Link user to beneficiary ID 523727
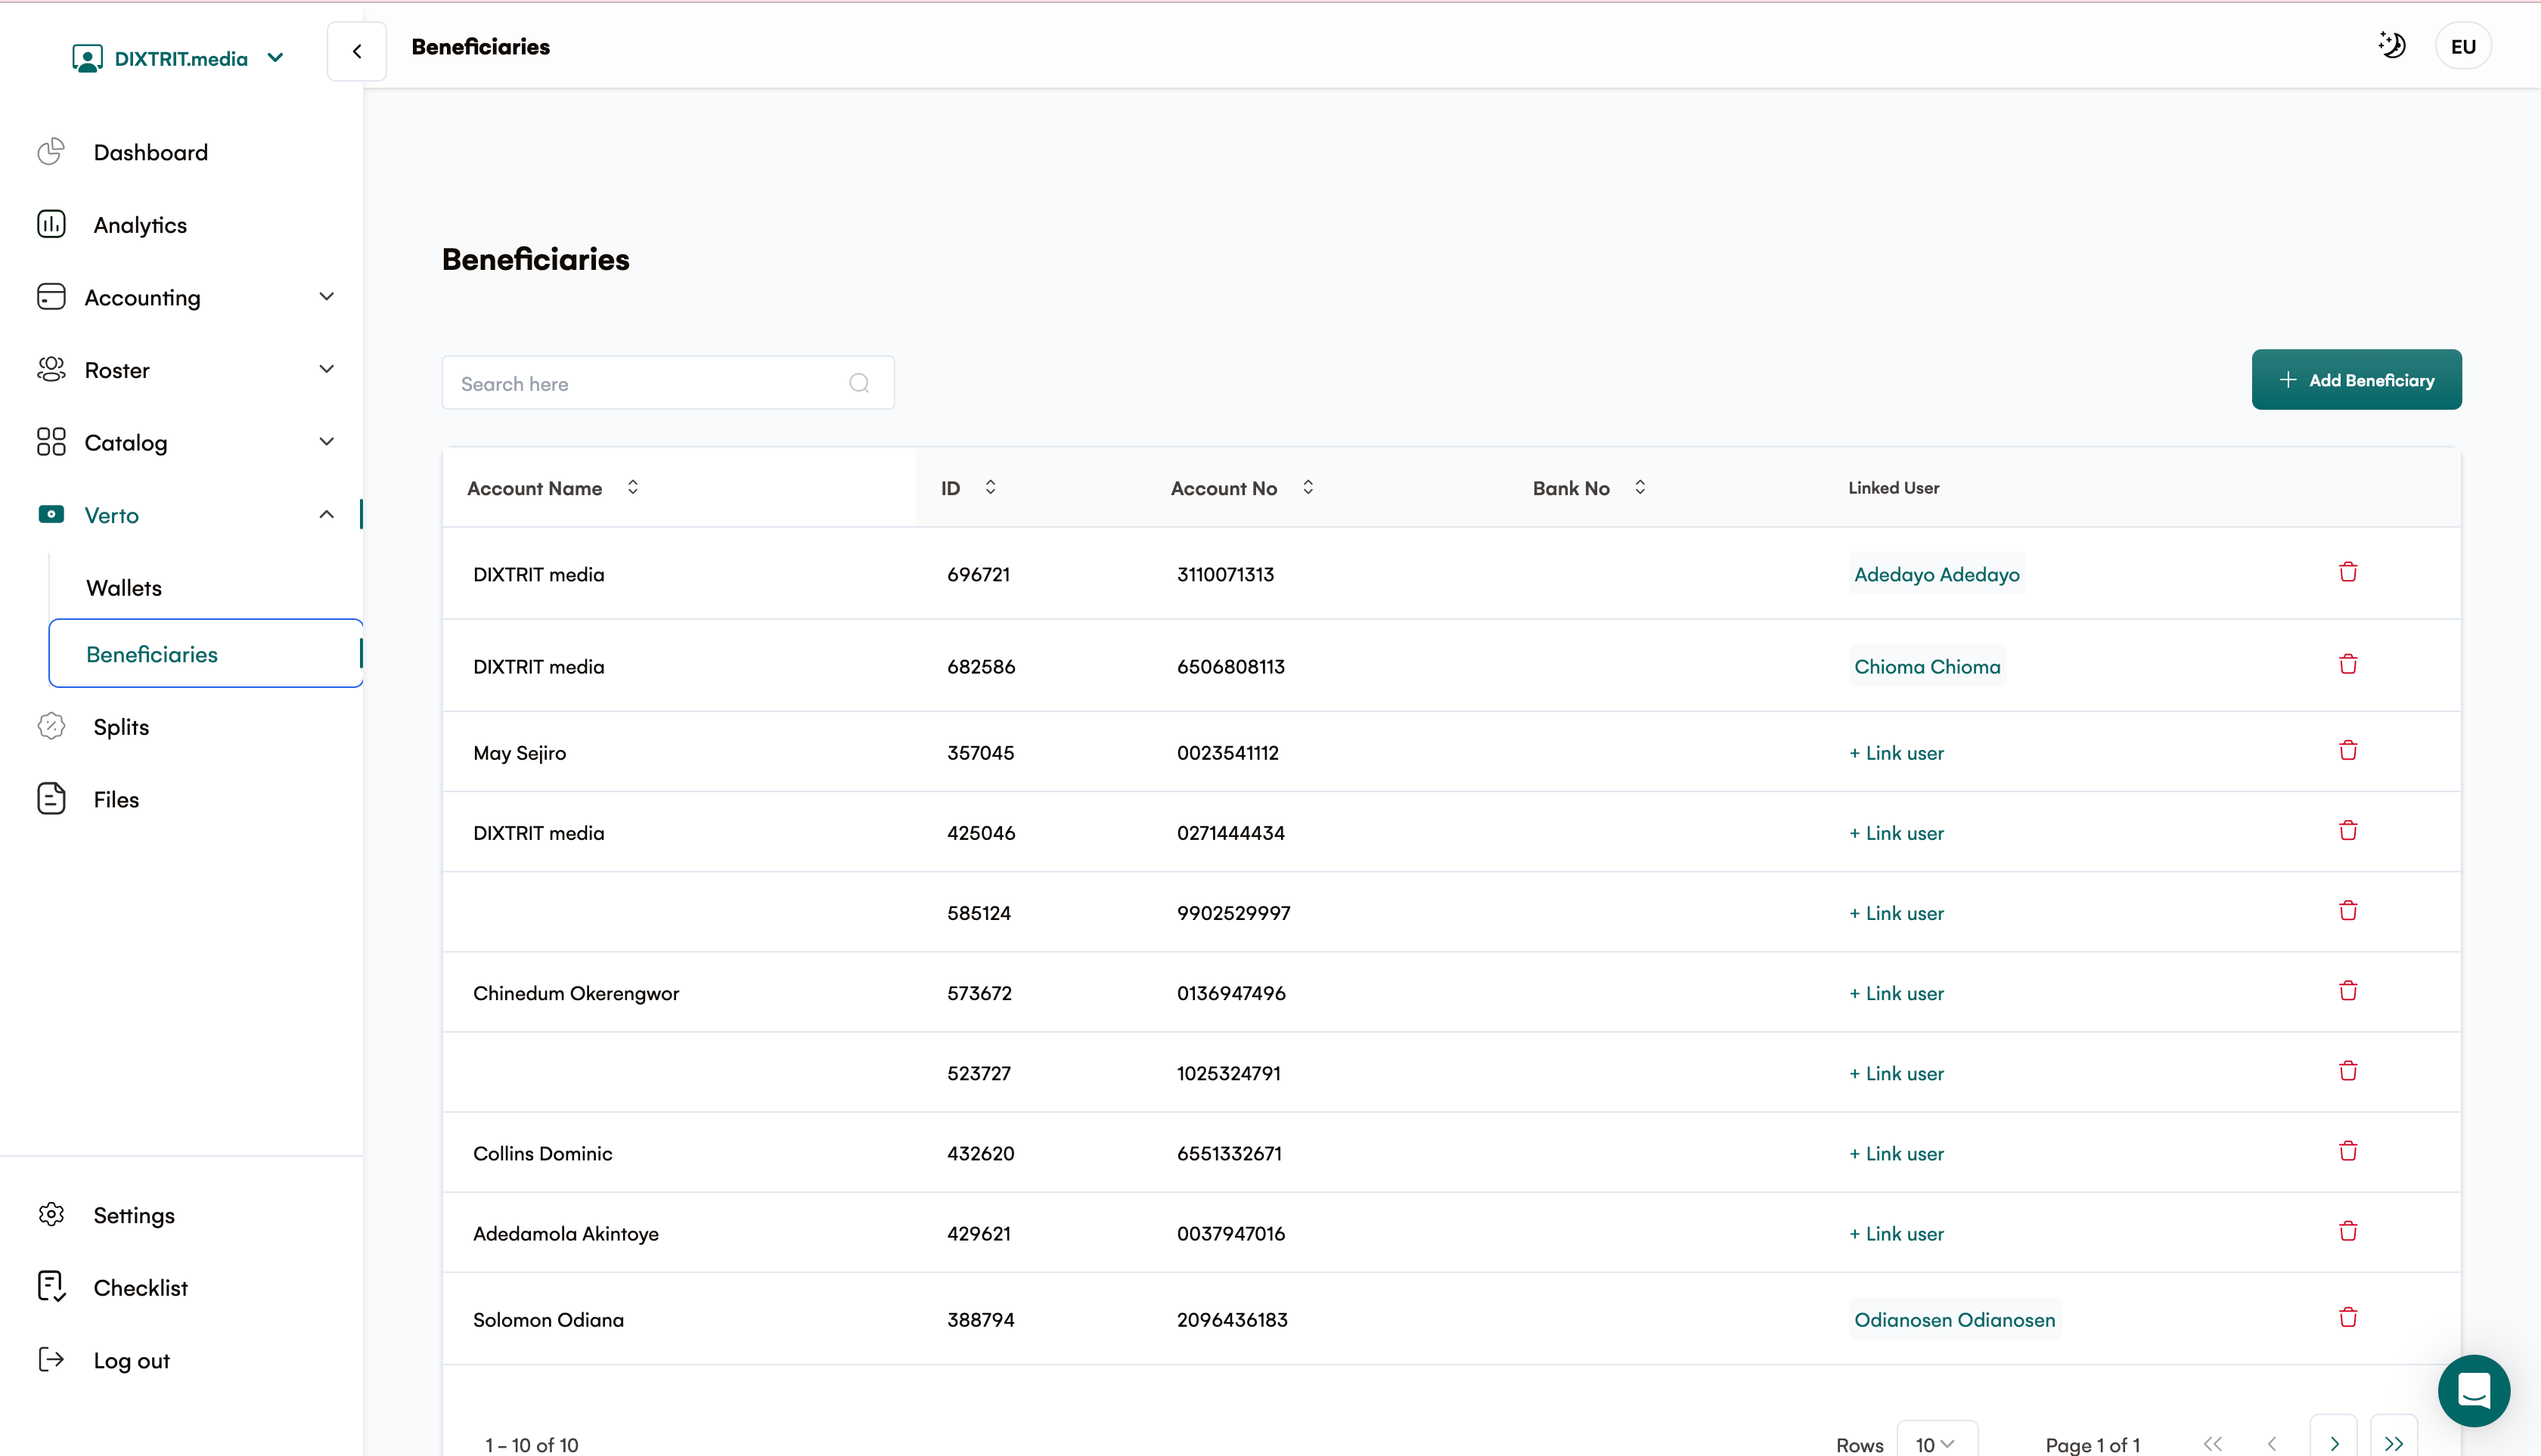This screenshot has width=2541, height=1456. tap(1897, 1073)
